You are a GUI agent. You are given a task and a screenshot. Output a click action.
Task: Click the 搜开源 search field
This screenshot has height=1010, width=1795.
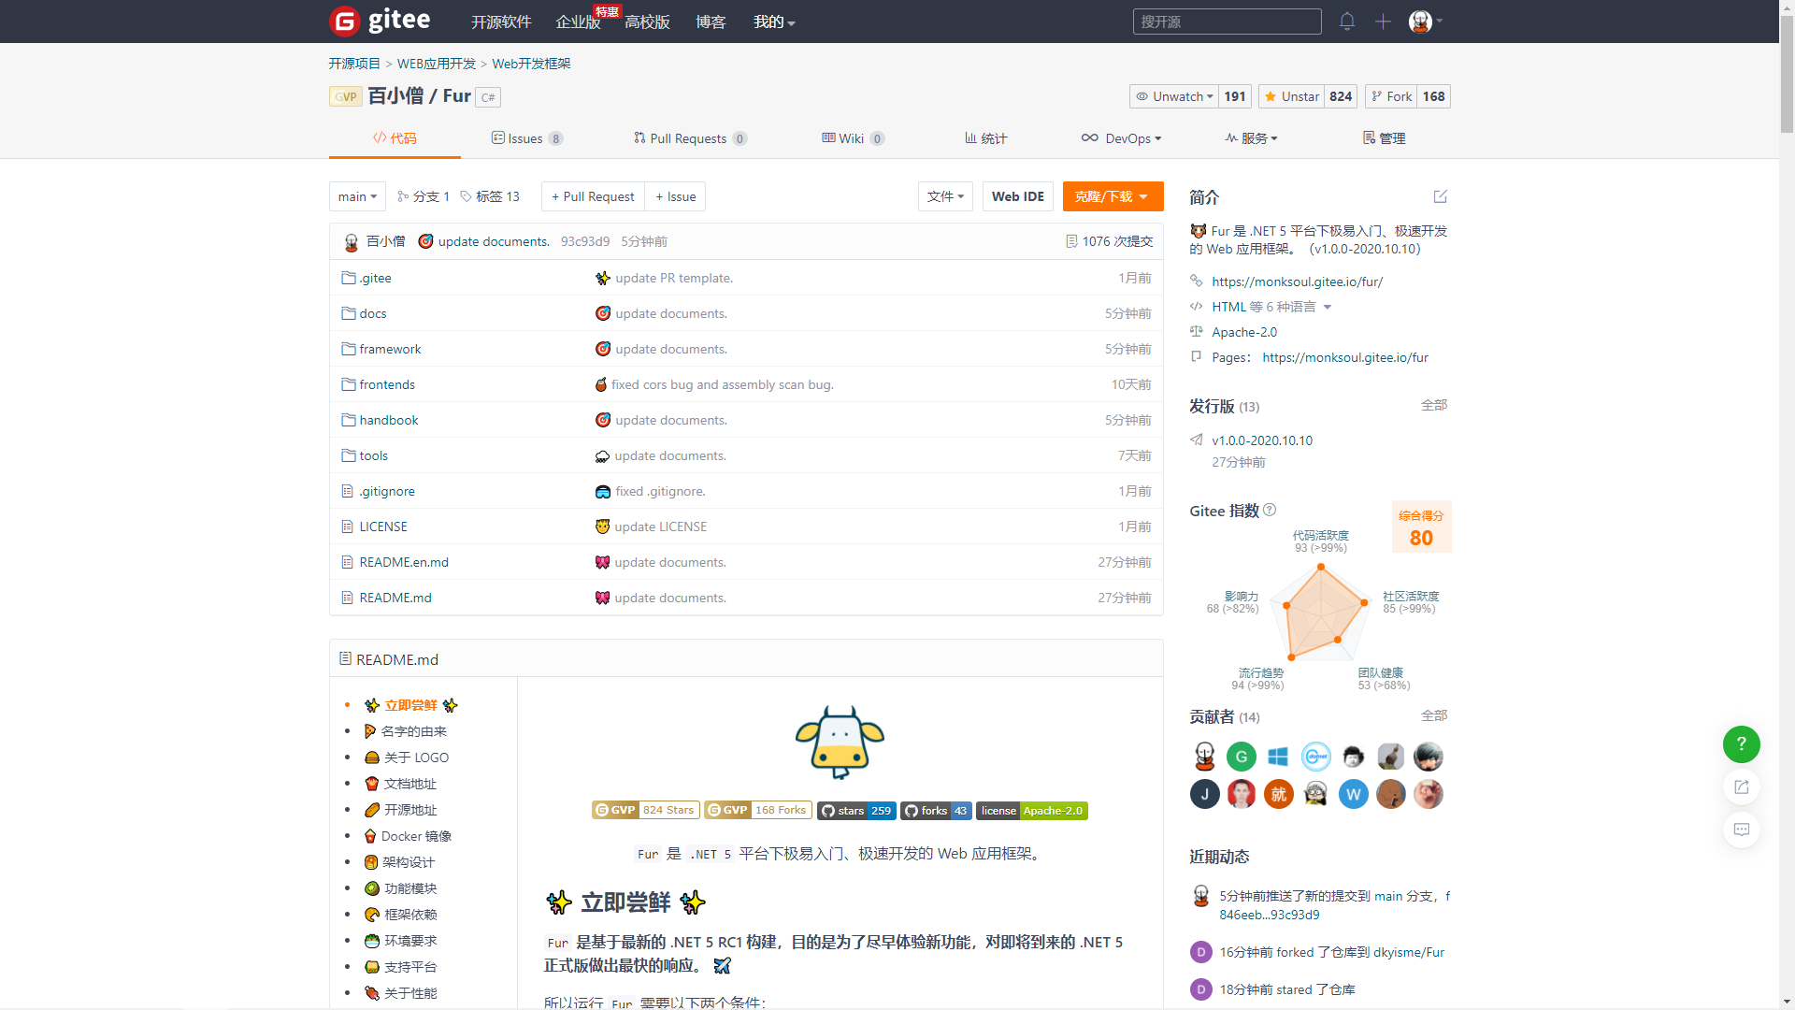1227,22
